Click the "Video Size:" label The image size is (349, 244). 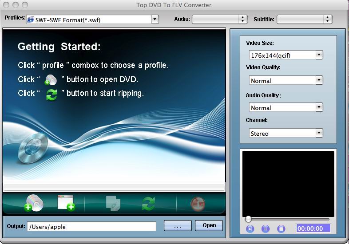pyautogui.click(x=260, y=43)
